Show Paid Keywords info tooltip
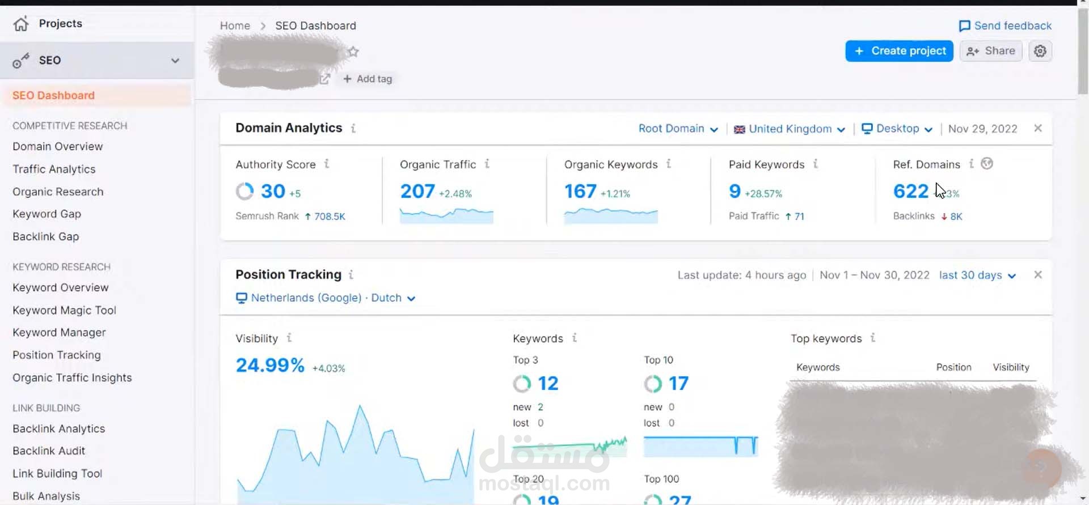The width and height of the screenshot is (1089, 505). click(816, 164)
